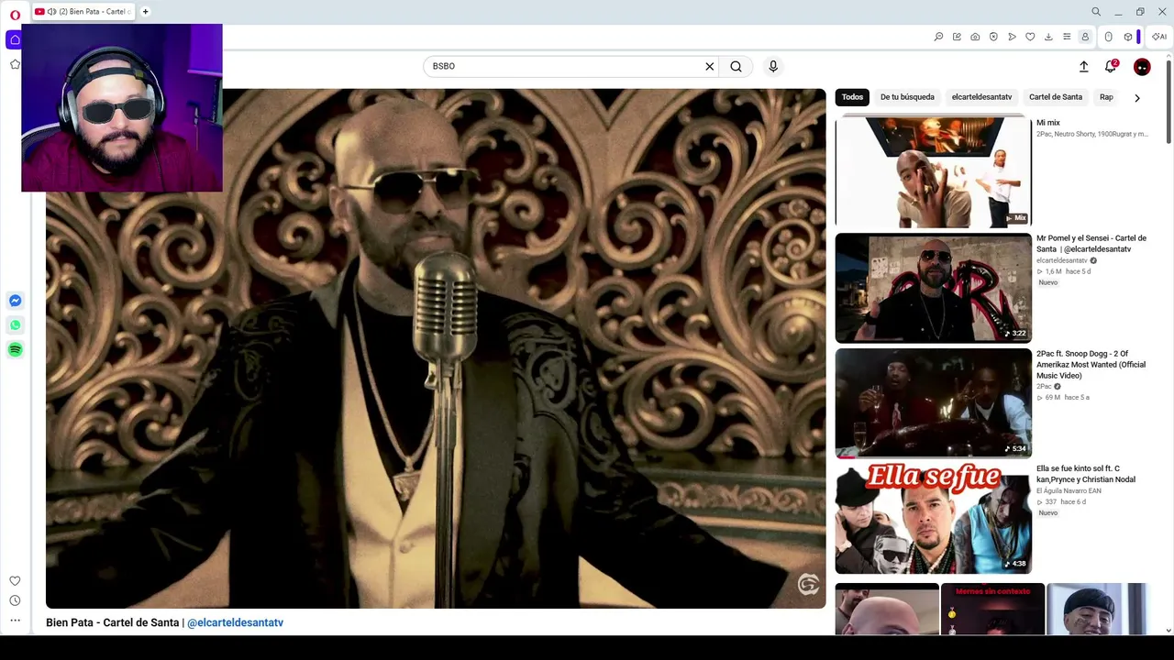Select the De tu búsqueda chip
Viewport: 1174px width, 660px height.
(x=907, y=97)
